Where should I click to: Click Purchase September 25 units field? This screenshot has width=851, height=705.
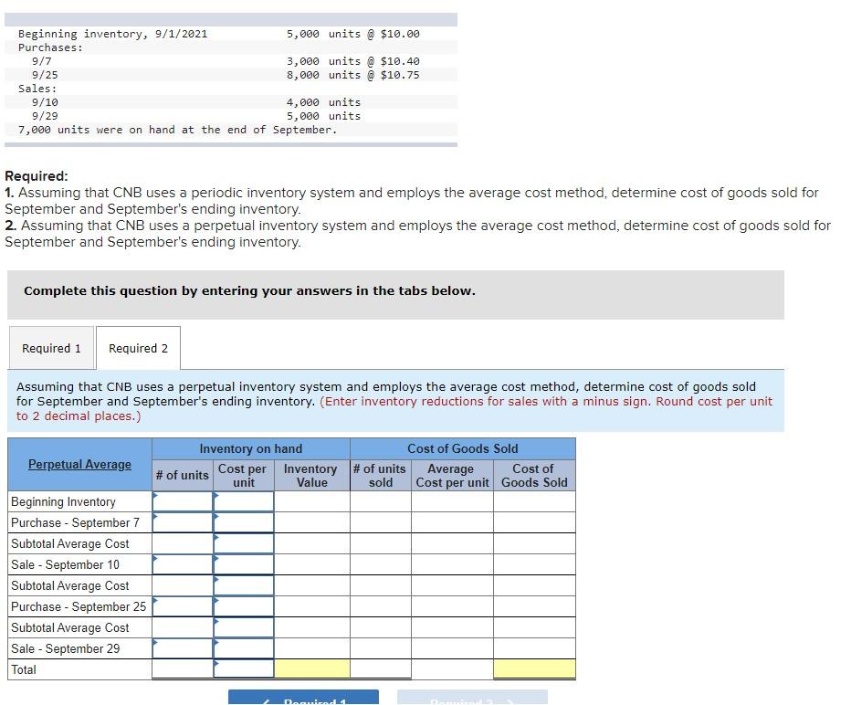coord(181,606)
